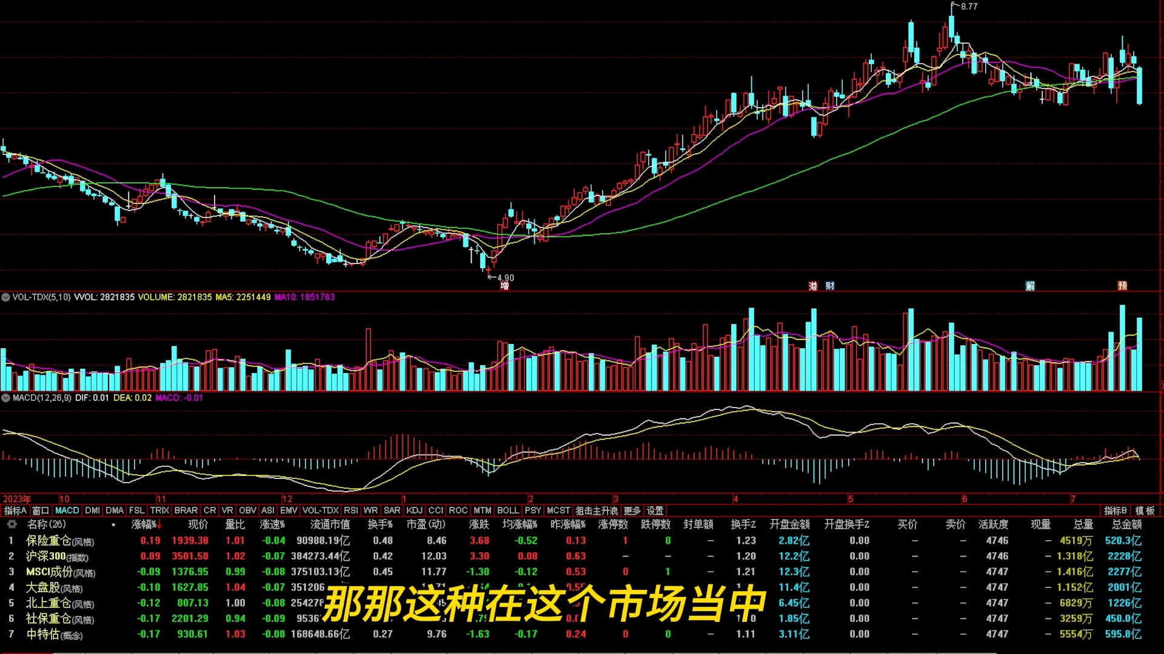
Task: Select the DMI indicator tab
Action: pyautogui.click(x=92, y=510)
